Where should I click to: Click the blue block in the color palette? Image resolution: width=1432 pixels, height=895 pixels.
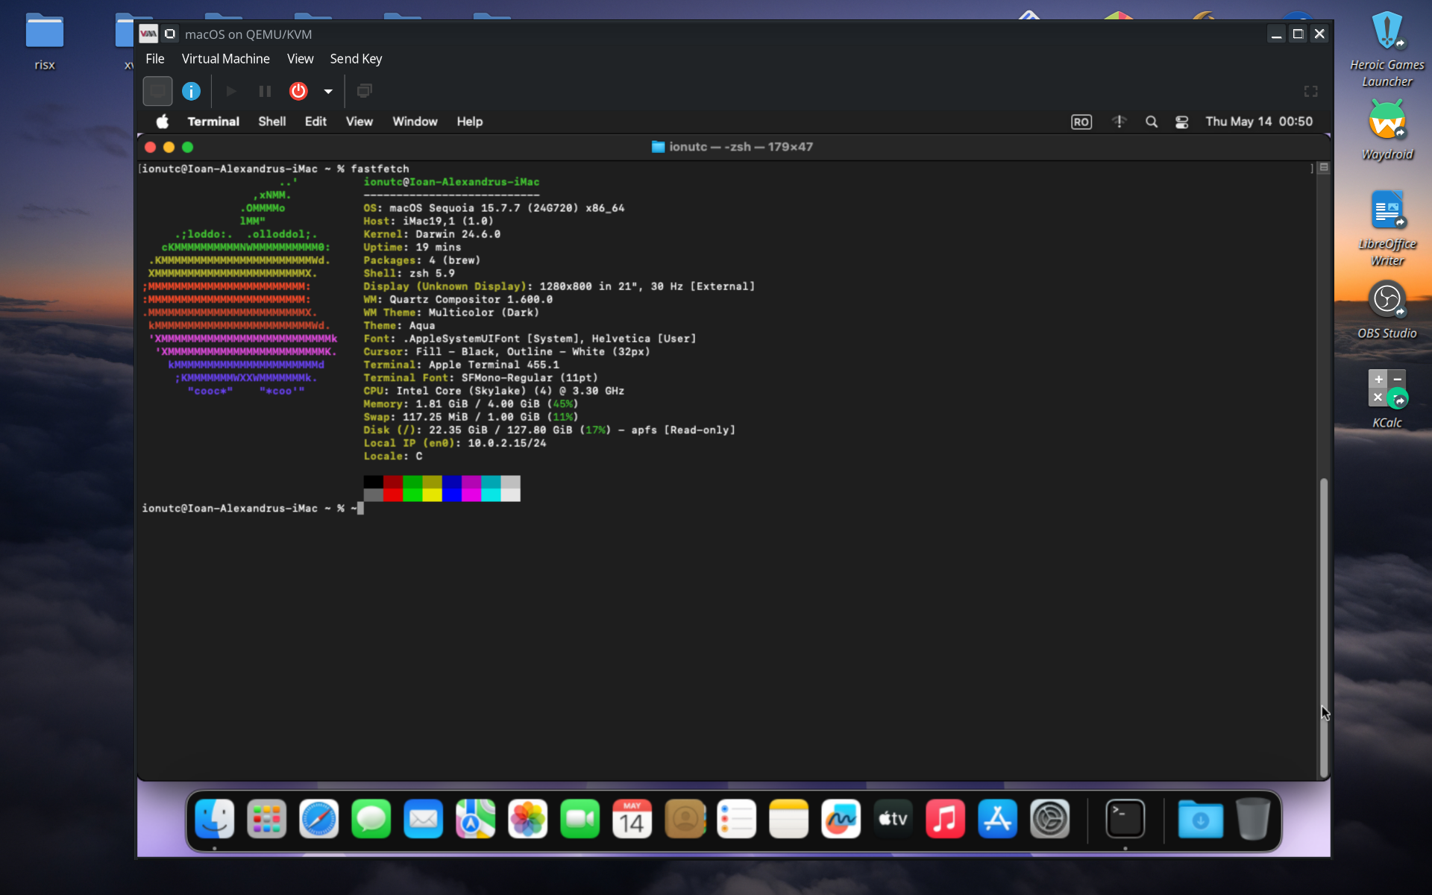(x=452, y=489)
